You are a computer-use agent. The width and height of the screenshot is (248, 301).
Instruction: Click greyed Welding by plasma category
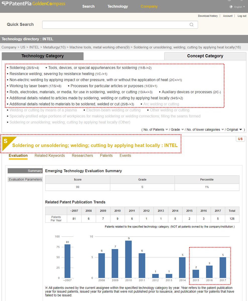43,110
